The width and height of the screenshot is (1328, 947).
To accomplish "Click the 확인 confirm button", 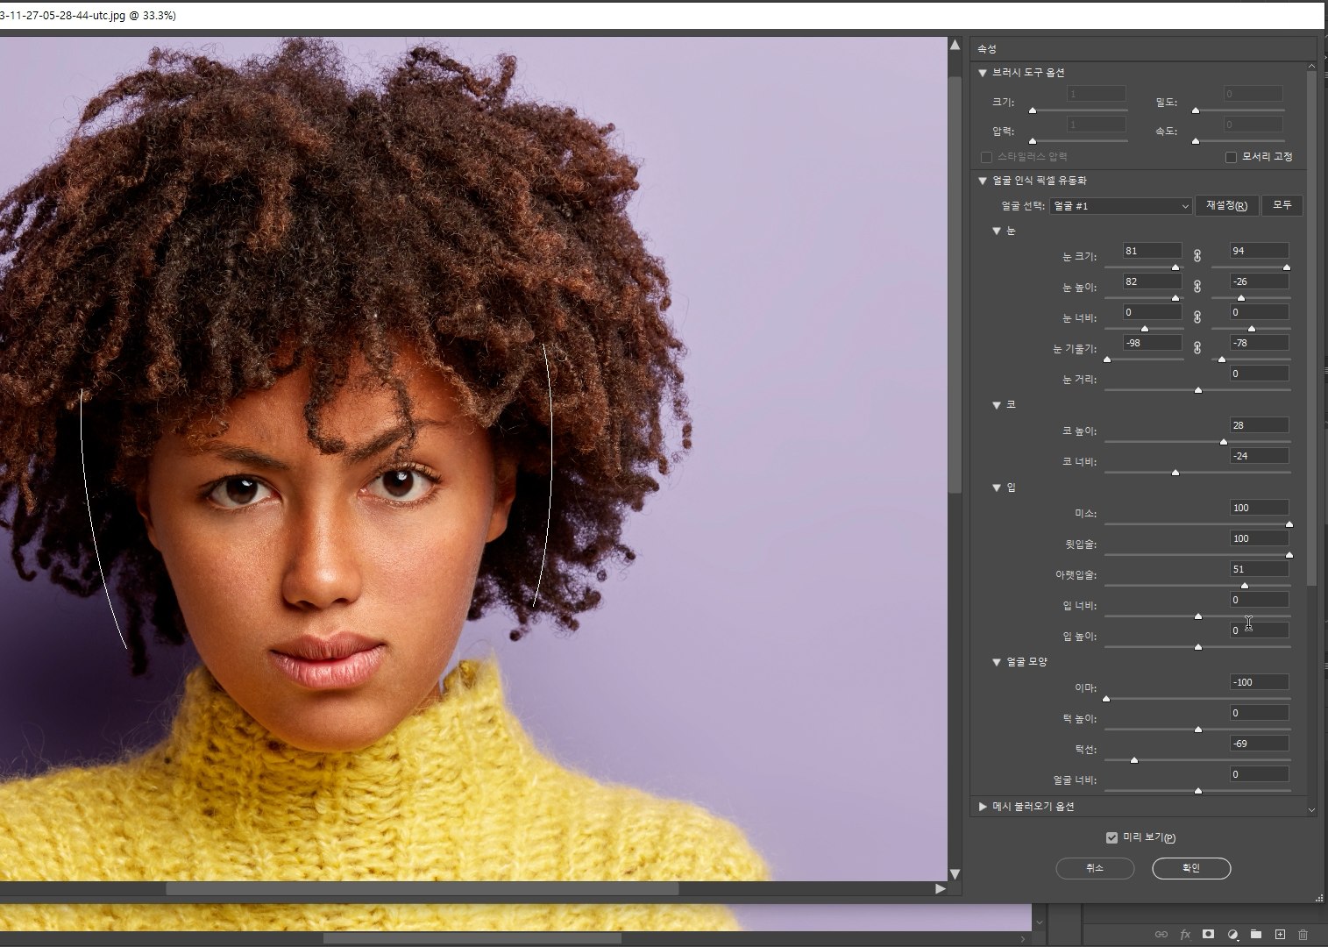I will pos(1191,868).
